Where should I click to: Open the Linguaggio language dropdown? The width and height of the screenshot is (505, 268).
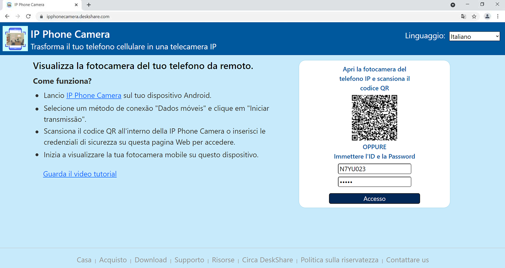(x=474, y=36)
